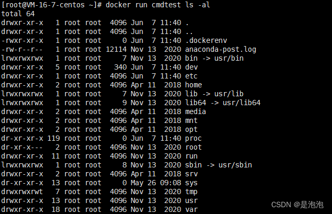Select the sys directory name

(x=191, y=183)
